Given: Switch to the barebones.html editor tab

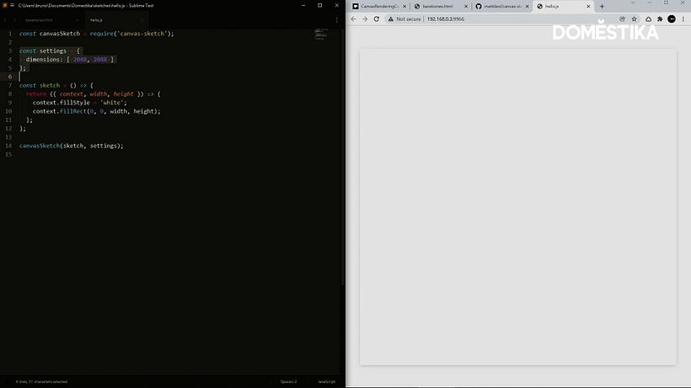Looking at the screenshot, I should [x=39, y=20].
